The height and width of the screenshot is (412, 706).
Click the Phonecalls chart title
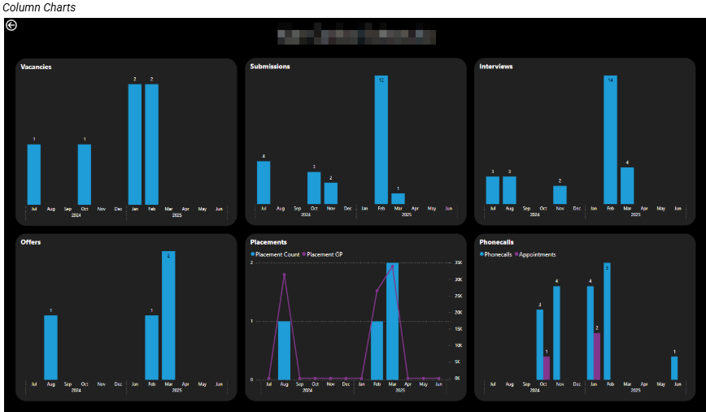point(496,242)
